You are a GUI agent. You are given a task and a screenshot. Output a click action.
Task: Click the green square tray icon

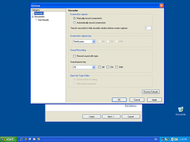[173, 139]
